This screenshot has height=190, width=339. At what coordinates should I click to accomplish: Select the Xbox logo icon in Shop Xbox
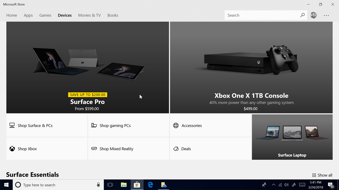pos(12,149)
